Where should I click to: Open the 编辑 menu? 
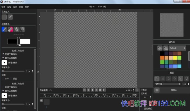[9, 7]
